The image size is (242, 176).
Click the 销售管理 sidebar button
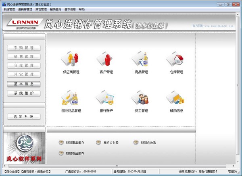24,56
